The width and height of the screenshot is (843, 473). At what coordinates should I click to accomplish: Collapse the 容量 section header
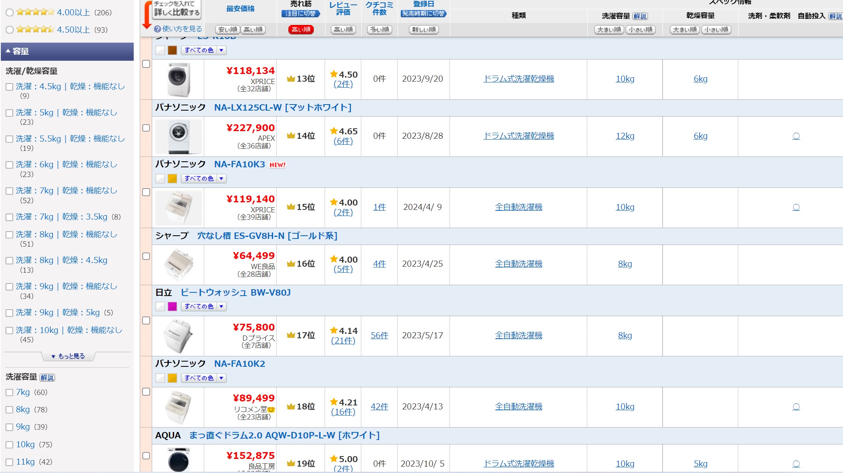[67, 51]
